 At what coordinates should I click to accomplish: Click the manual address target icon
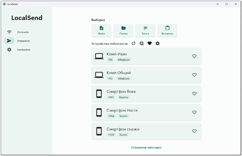point(142,44)
